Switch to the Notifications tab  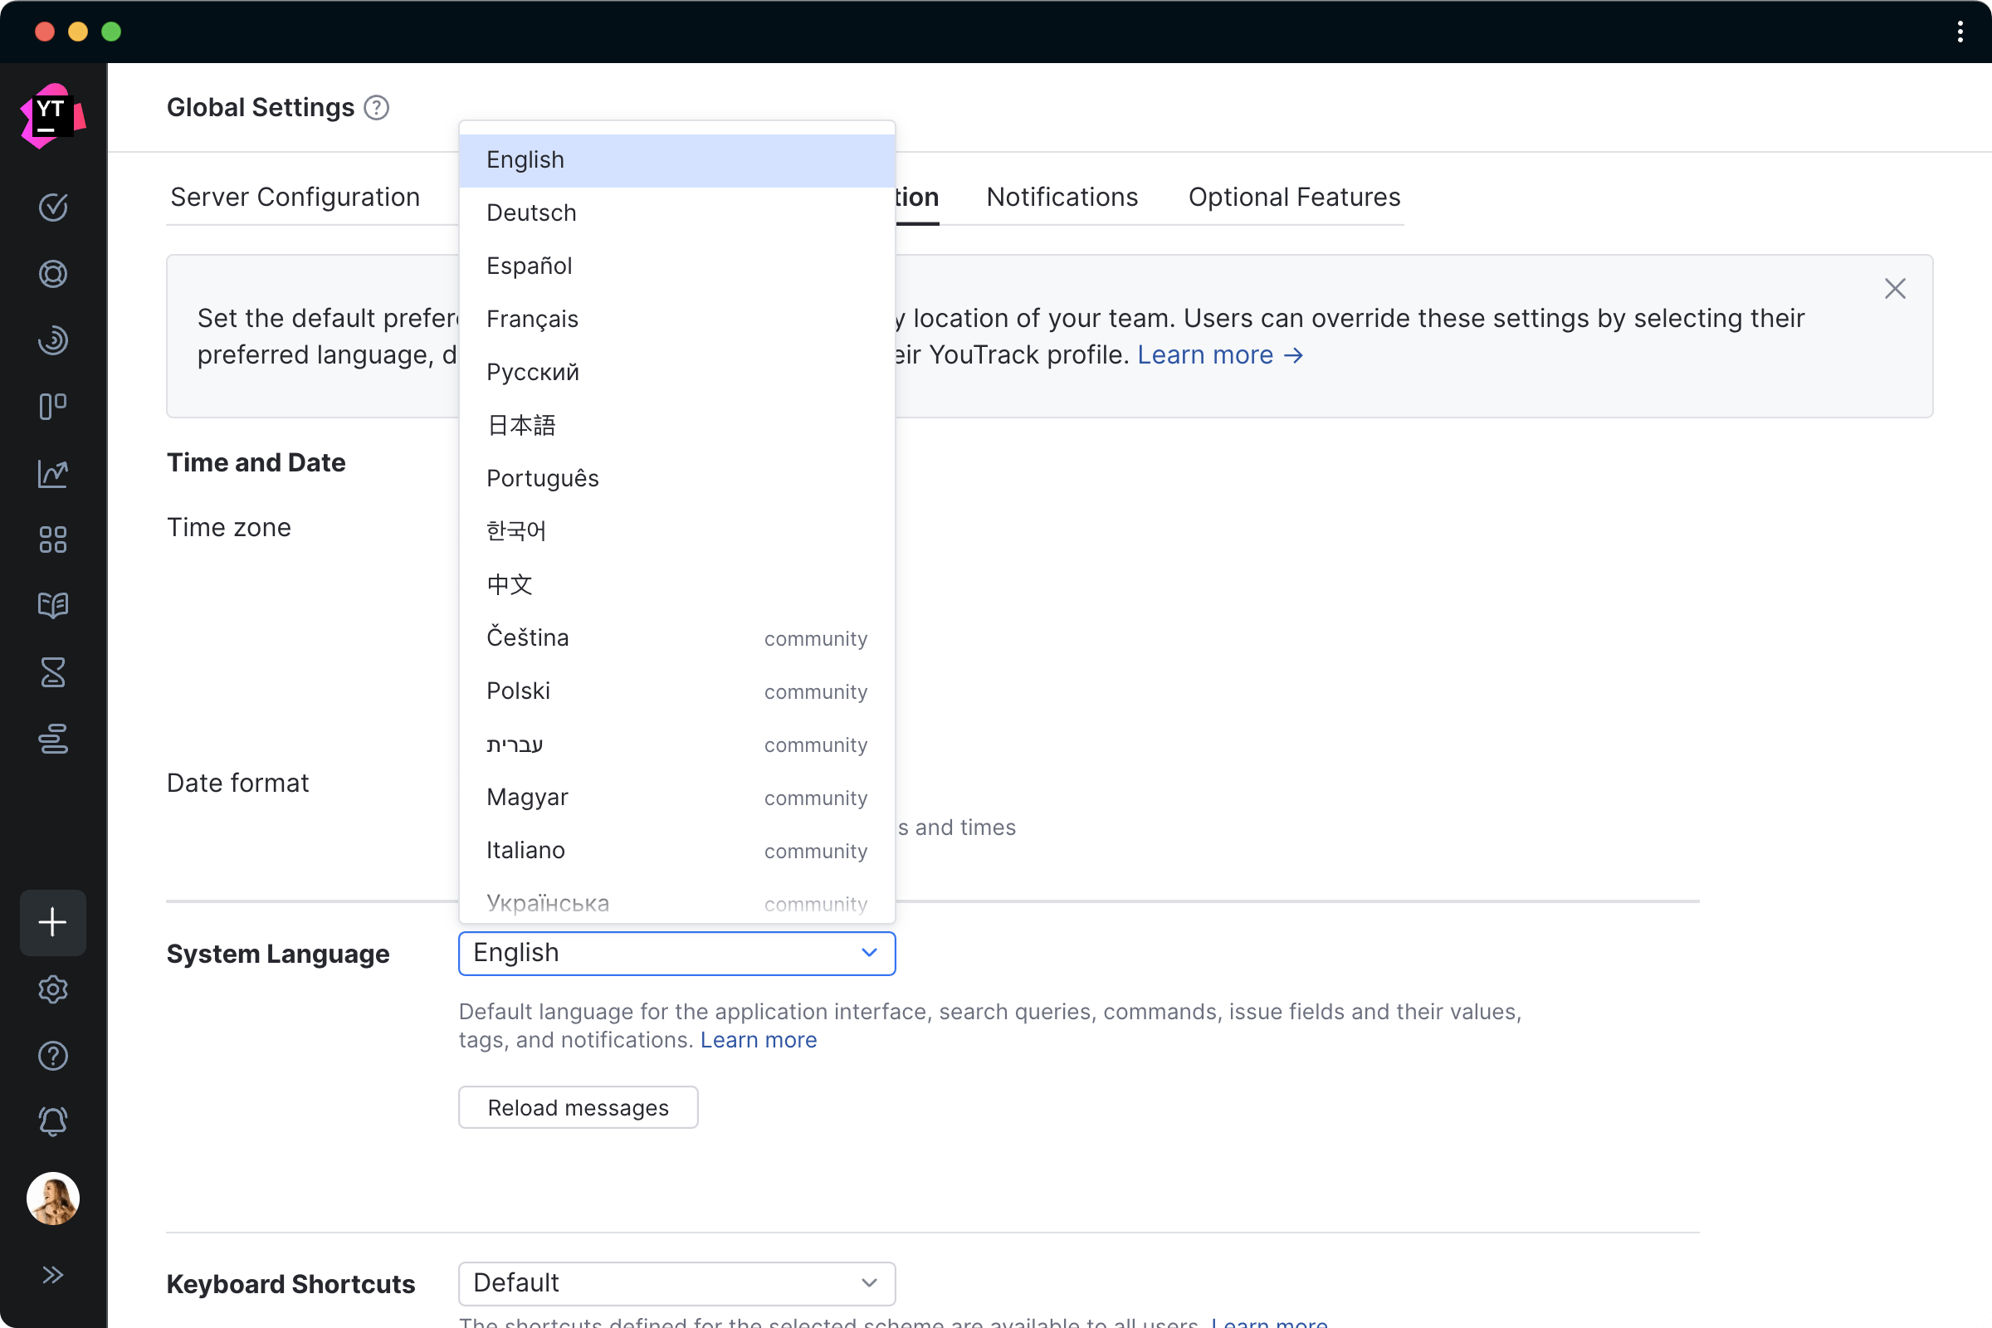(1062, 197)
